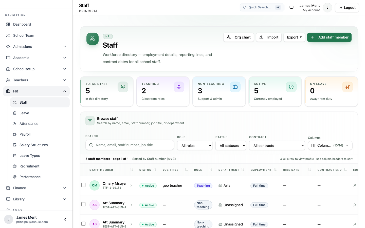Open the Export dropdown button
365x228 pixels.
[x=294, y=37]
